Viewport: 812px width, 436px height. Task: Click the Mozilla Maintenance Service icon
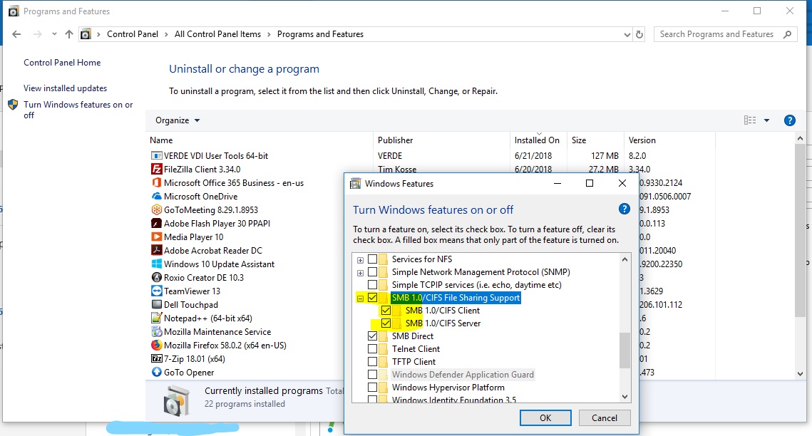pyautogui.click(x=156, y=331)
